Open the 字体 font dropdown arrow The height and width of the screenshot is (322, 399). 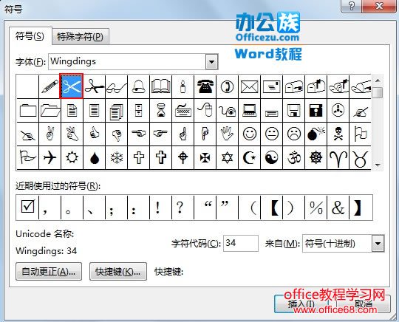(212, 61)
